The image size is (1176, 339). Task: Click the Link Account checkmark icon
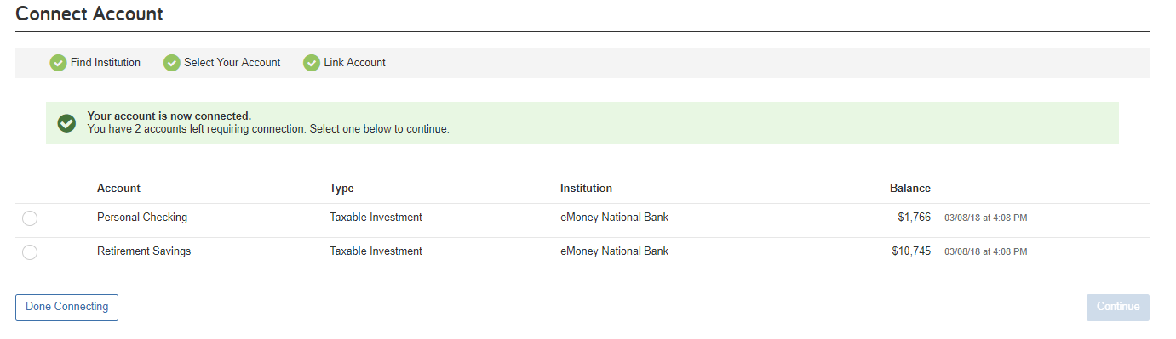(x=312, y=63)
